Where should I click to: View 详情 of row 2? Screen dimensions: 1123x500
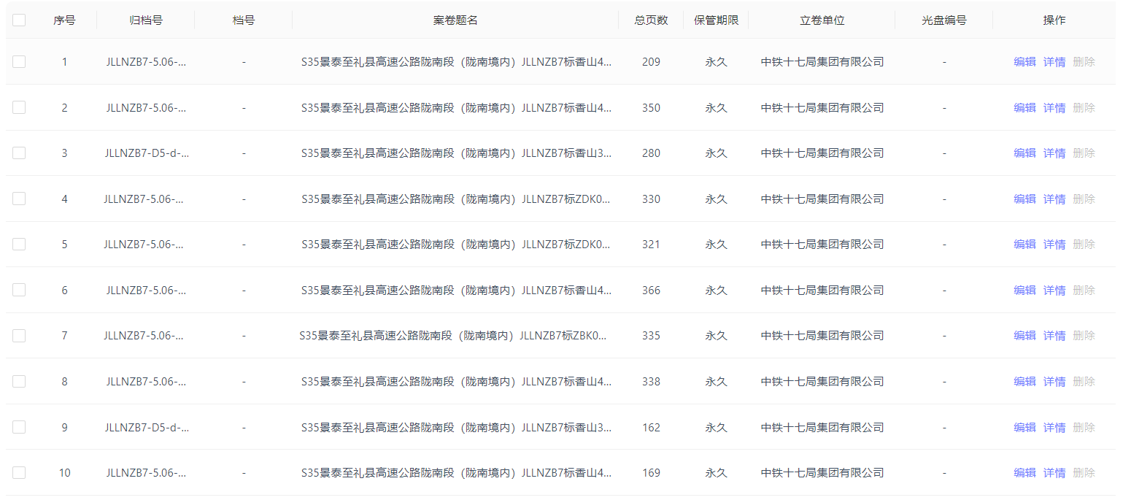pos(1054,108)
